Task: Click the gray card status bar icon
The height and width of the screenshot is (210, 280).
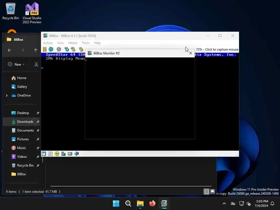Action: (70, 154)
